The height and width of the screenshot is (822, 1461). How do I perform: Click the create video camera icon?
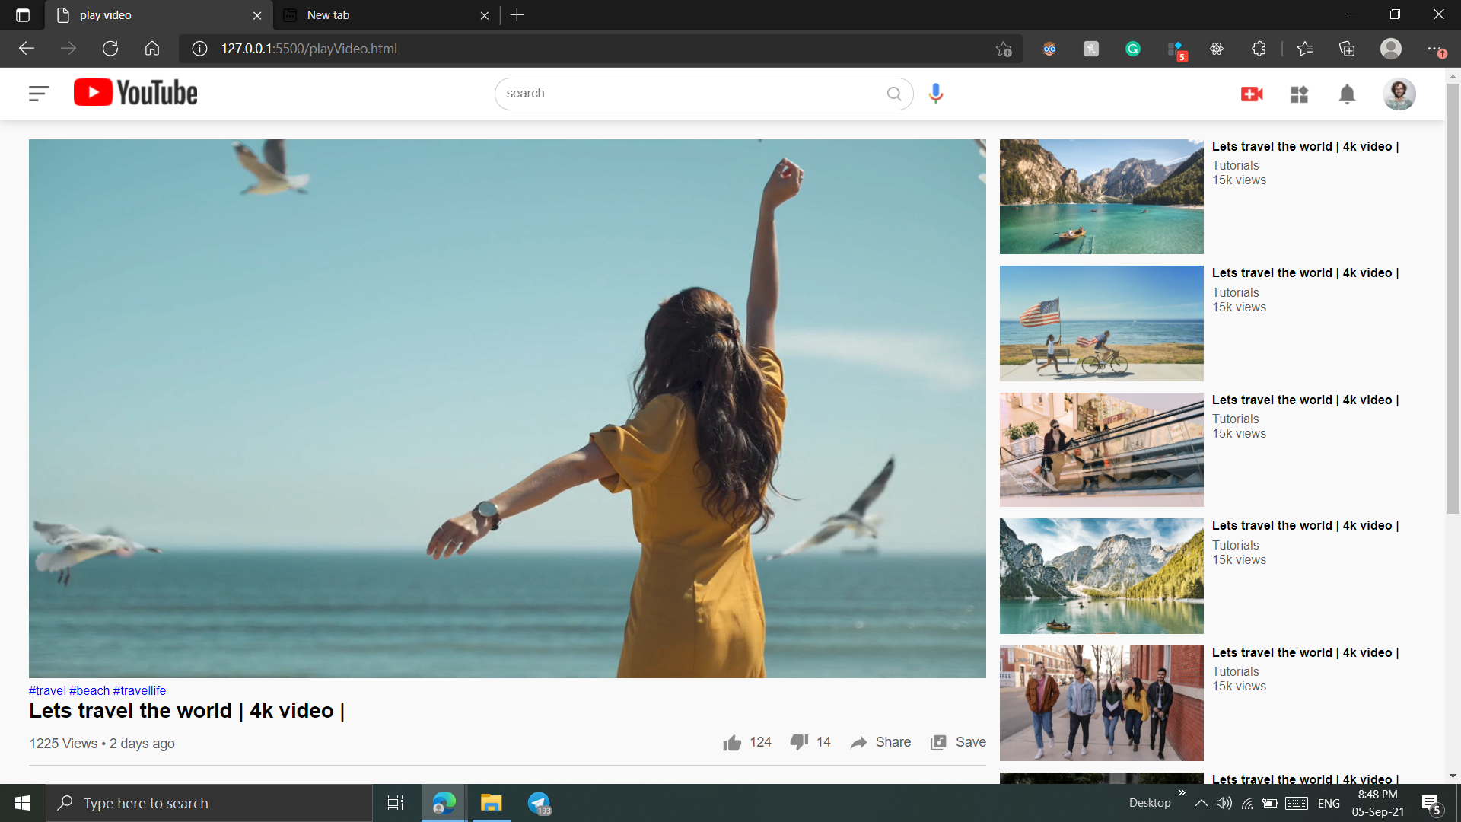coord(1252,94)
